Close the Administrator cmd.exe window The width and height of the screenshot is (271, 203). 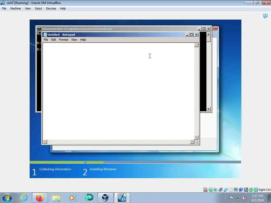[209, 29]
